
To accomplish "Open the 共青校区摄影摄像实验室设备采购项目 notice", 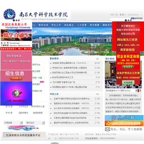I will pyautogui.click(x=70, y=118).
